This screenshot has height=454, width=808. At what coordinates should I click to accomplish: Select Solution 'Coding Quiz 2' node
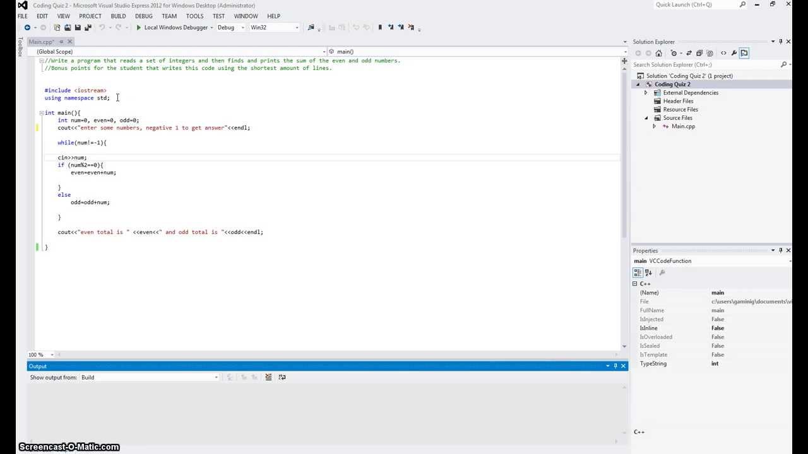[x=689, y=76]
